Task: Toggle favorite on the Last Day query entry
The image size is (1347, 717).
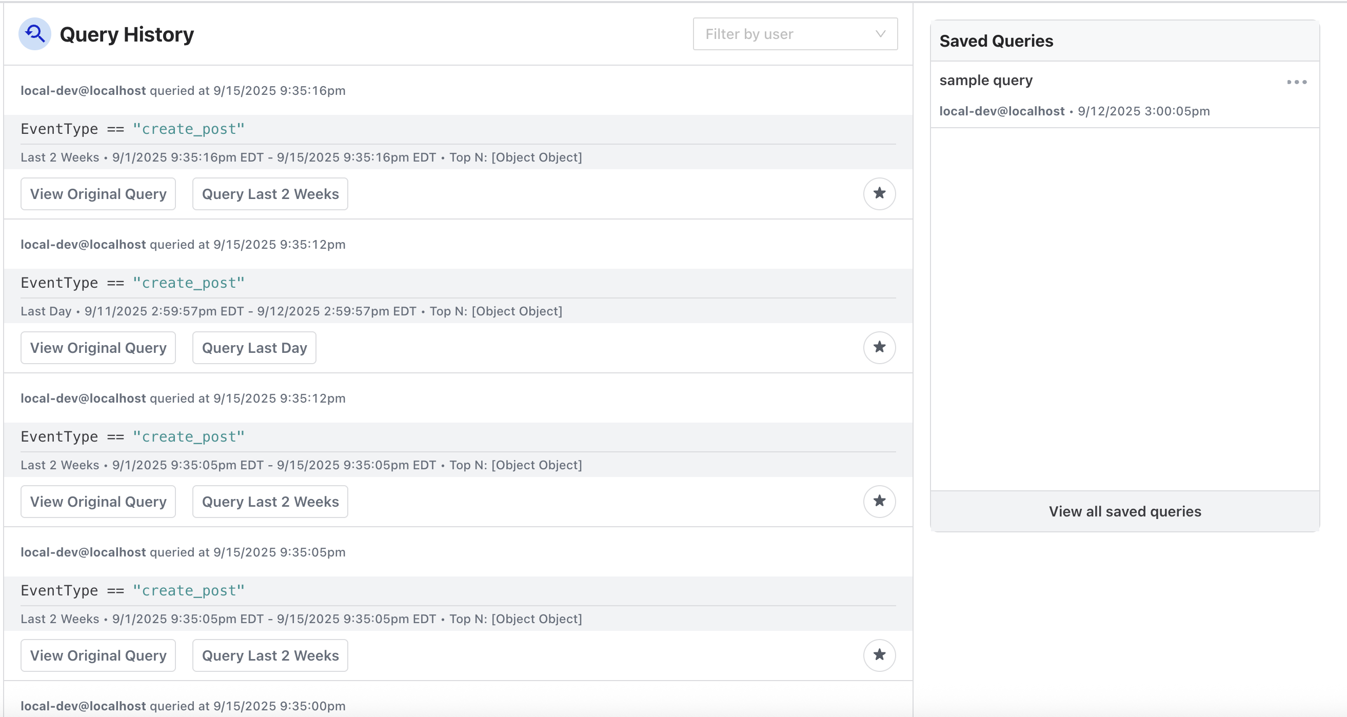Action: coord(880,347)
